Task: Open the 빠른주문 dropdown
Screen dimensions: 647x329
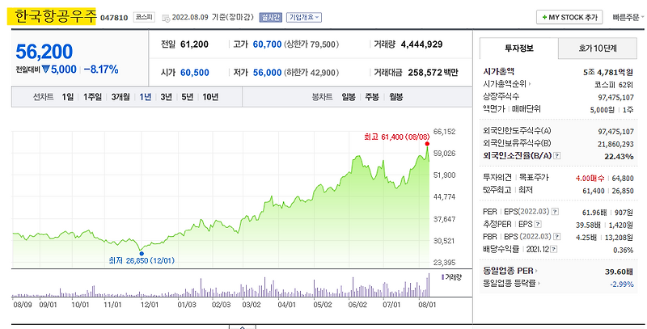Action: click(628, 17)
